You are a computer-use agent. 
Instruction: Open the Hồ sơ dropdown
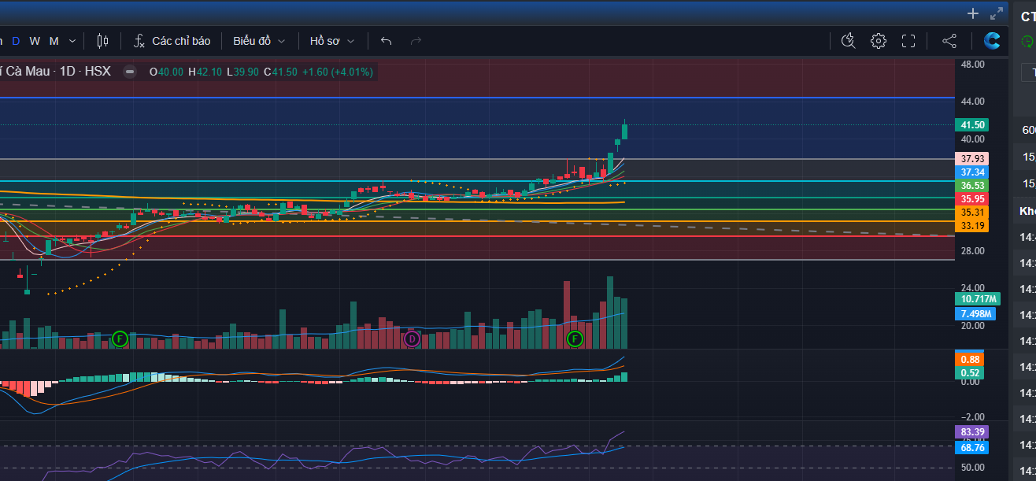(x=332, y=41)
